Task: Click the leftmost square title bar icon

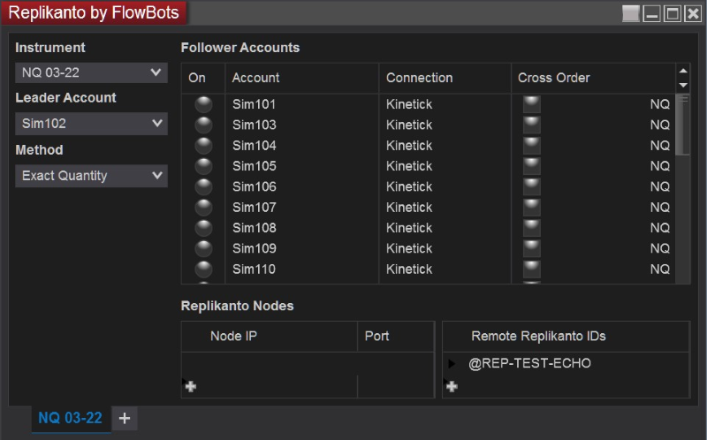Action: 630,13
